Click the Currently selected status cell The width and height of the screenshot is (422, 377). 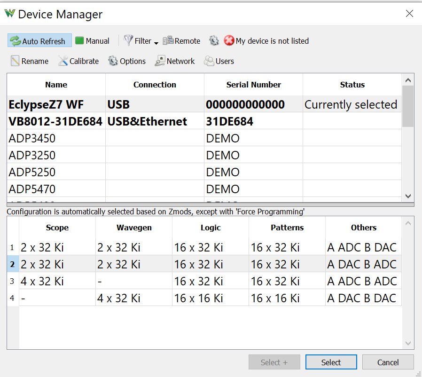coord(352,104)
